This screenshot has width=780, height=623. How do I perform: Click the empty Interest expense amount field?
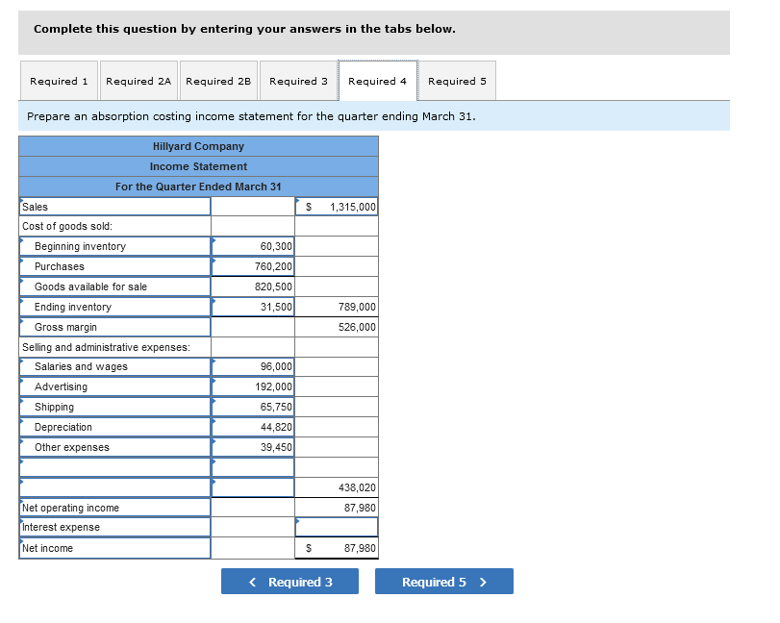pos(337,527)
